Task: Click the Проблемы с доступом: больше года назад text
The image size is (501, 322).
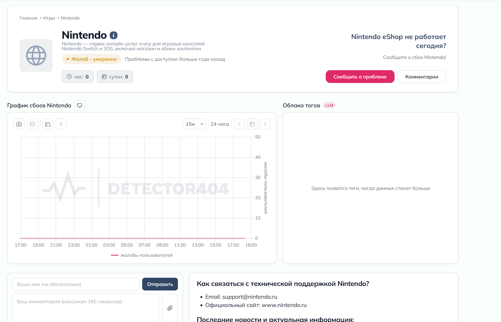Action: tap(175, 59)
